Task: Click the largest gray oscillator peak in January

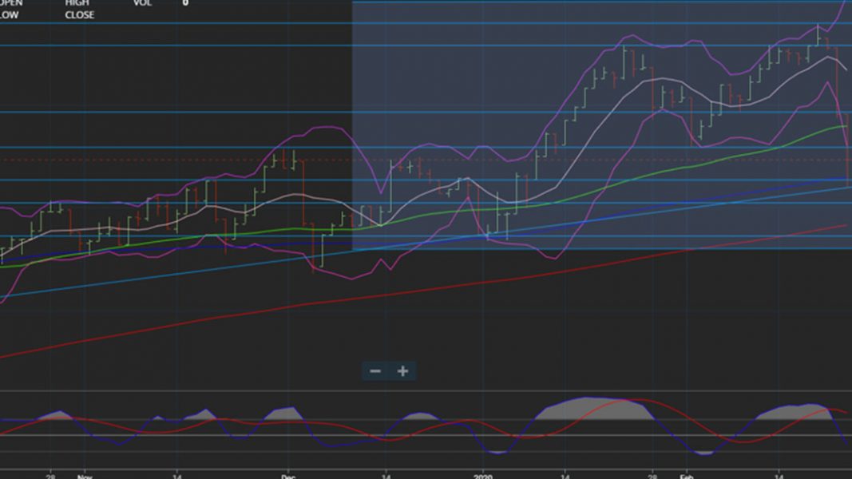Action: click(591, 407)
